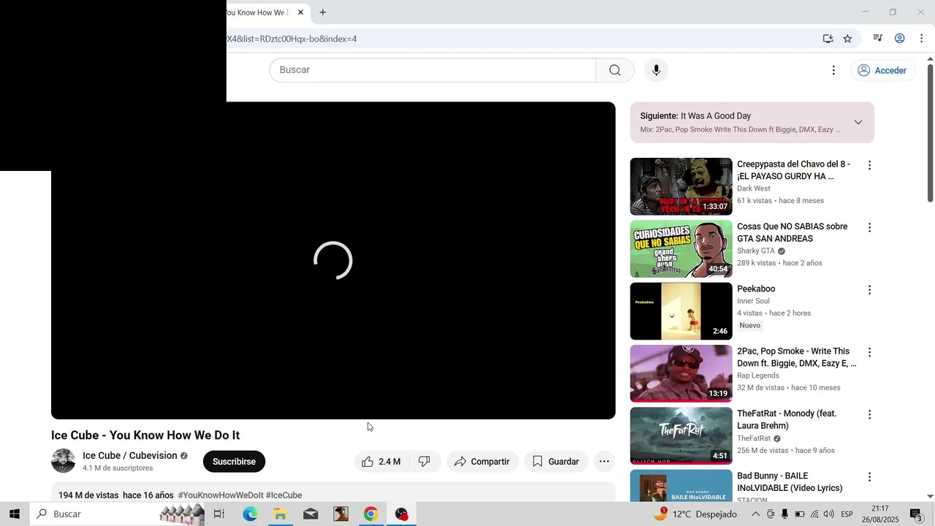Open the Mail app from the taskbar

[x=310, y=514]
